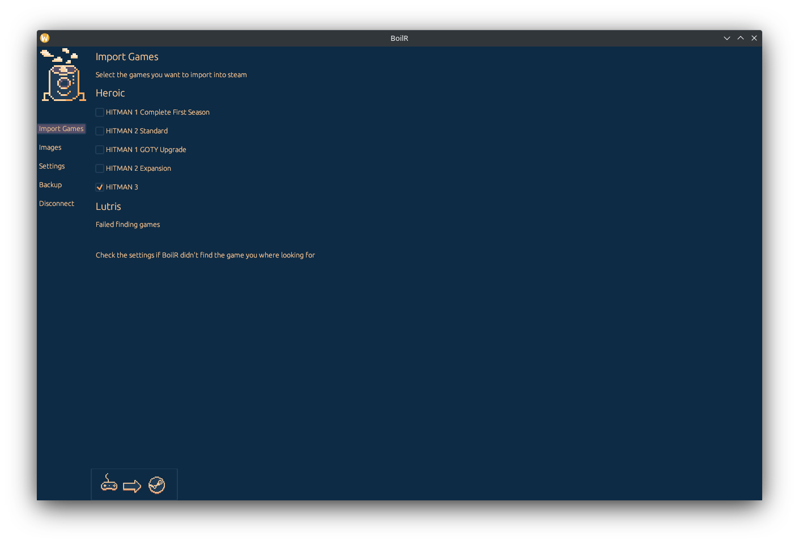Viewport: 799px width, 544px height.
Task: Select HITMAN 2 Expansion for import
Action: pyautogui.click(x=99, y=168)
